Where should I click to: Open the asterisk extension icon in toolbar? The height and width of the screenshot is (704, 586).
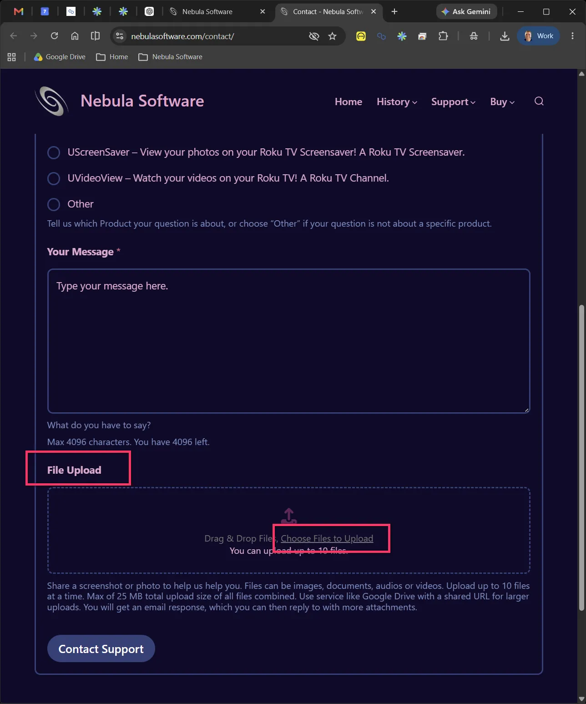[x=402, y=36]
